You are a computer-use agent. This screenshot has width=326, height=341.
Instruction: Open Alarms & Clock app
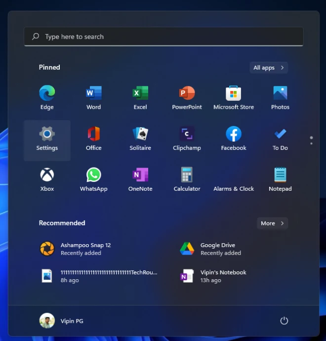coord(234,180)
